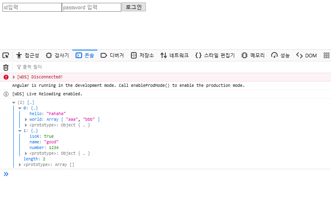
Task: Open the 스타일 편집기 tab
Action: 215,55
